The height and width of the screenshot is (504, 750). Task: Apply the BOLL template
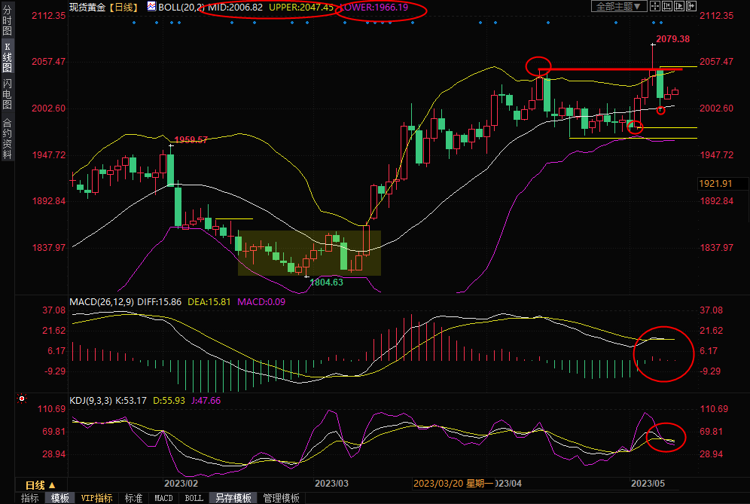coord(194,498)
